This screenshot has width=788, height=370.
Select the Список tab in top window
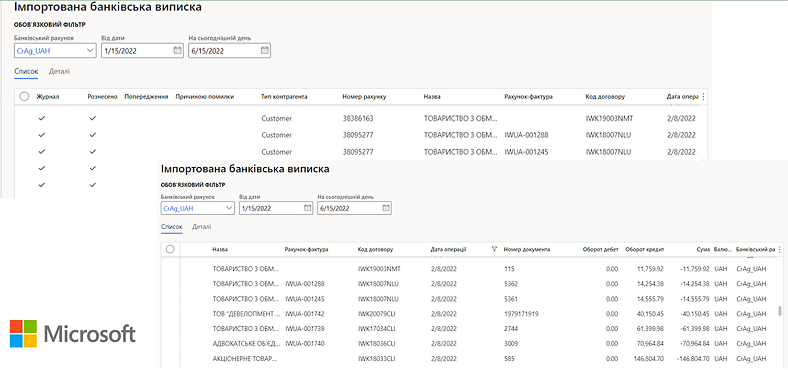(26, 71)
